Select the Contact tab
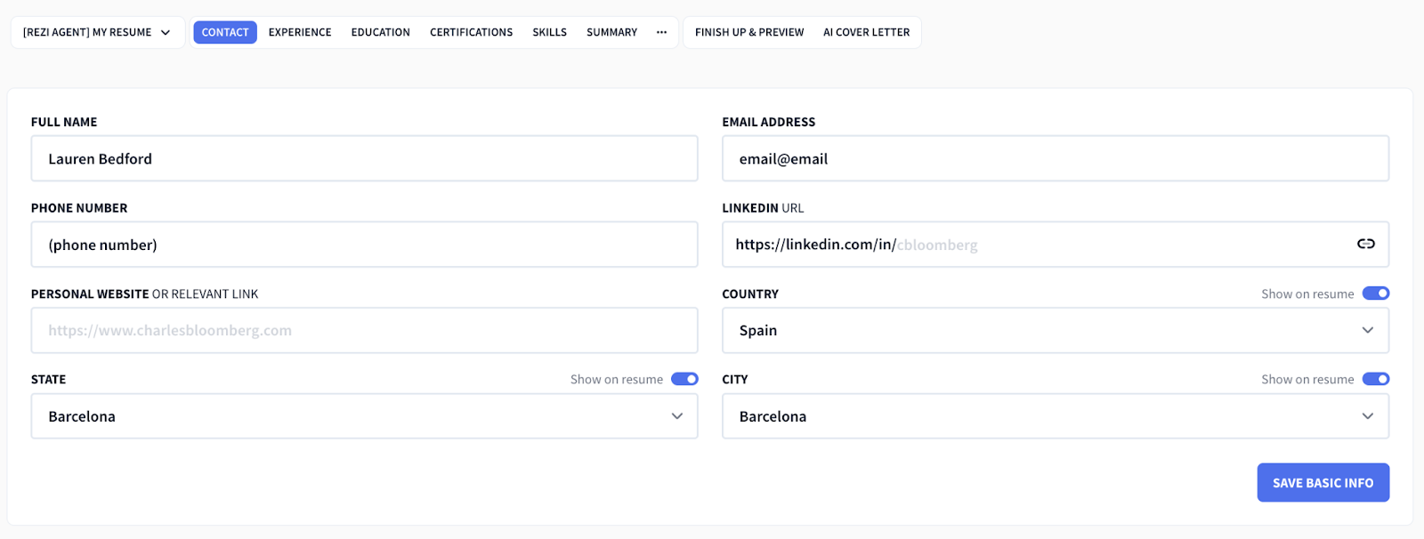Viewport: 1424px width, 539px height. tap(225, 32)
